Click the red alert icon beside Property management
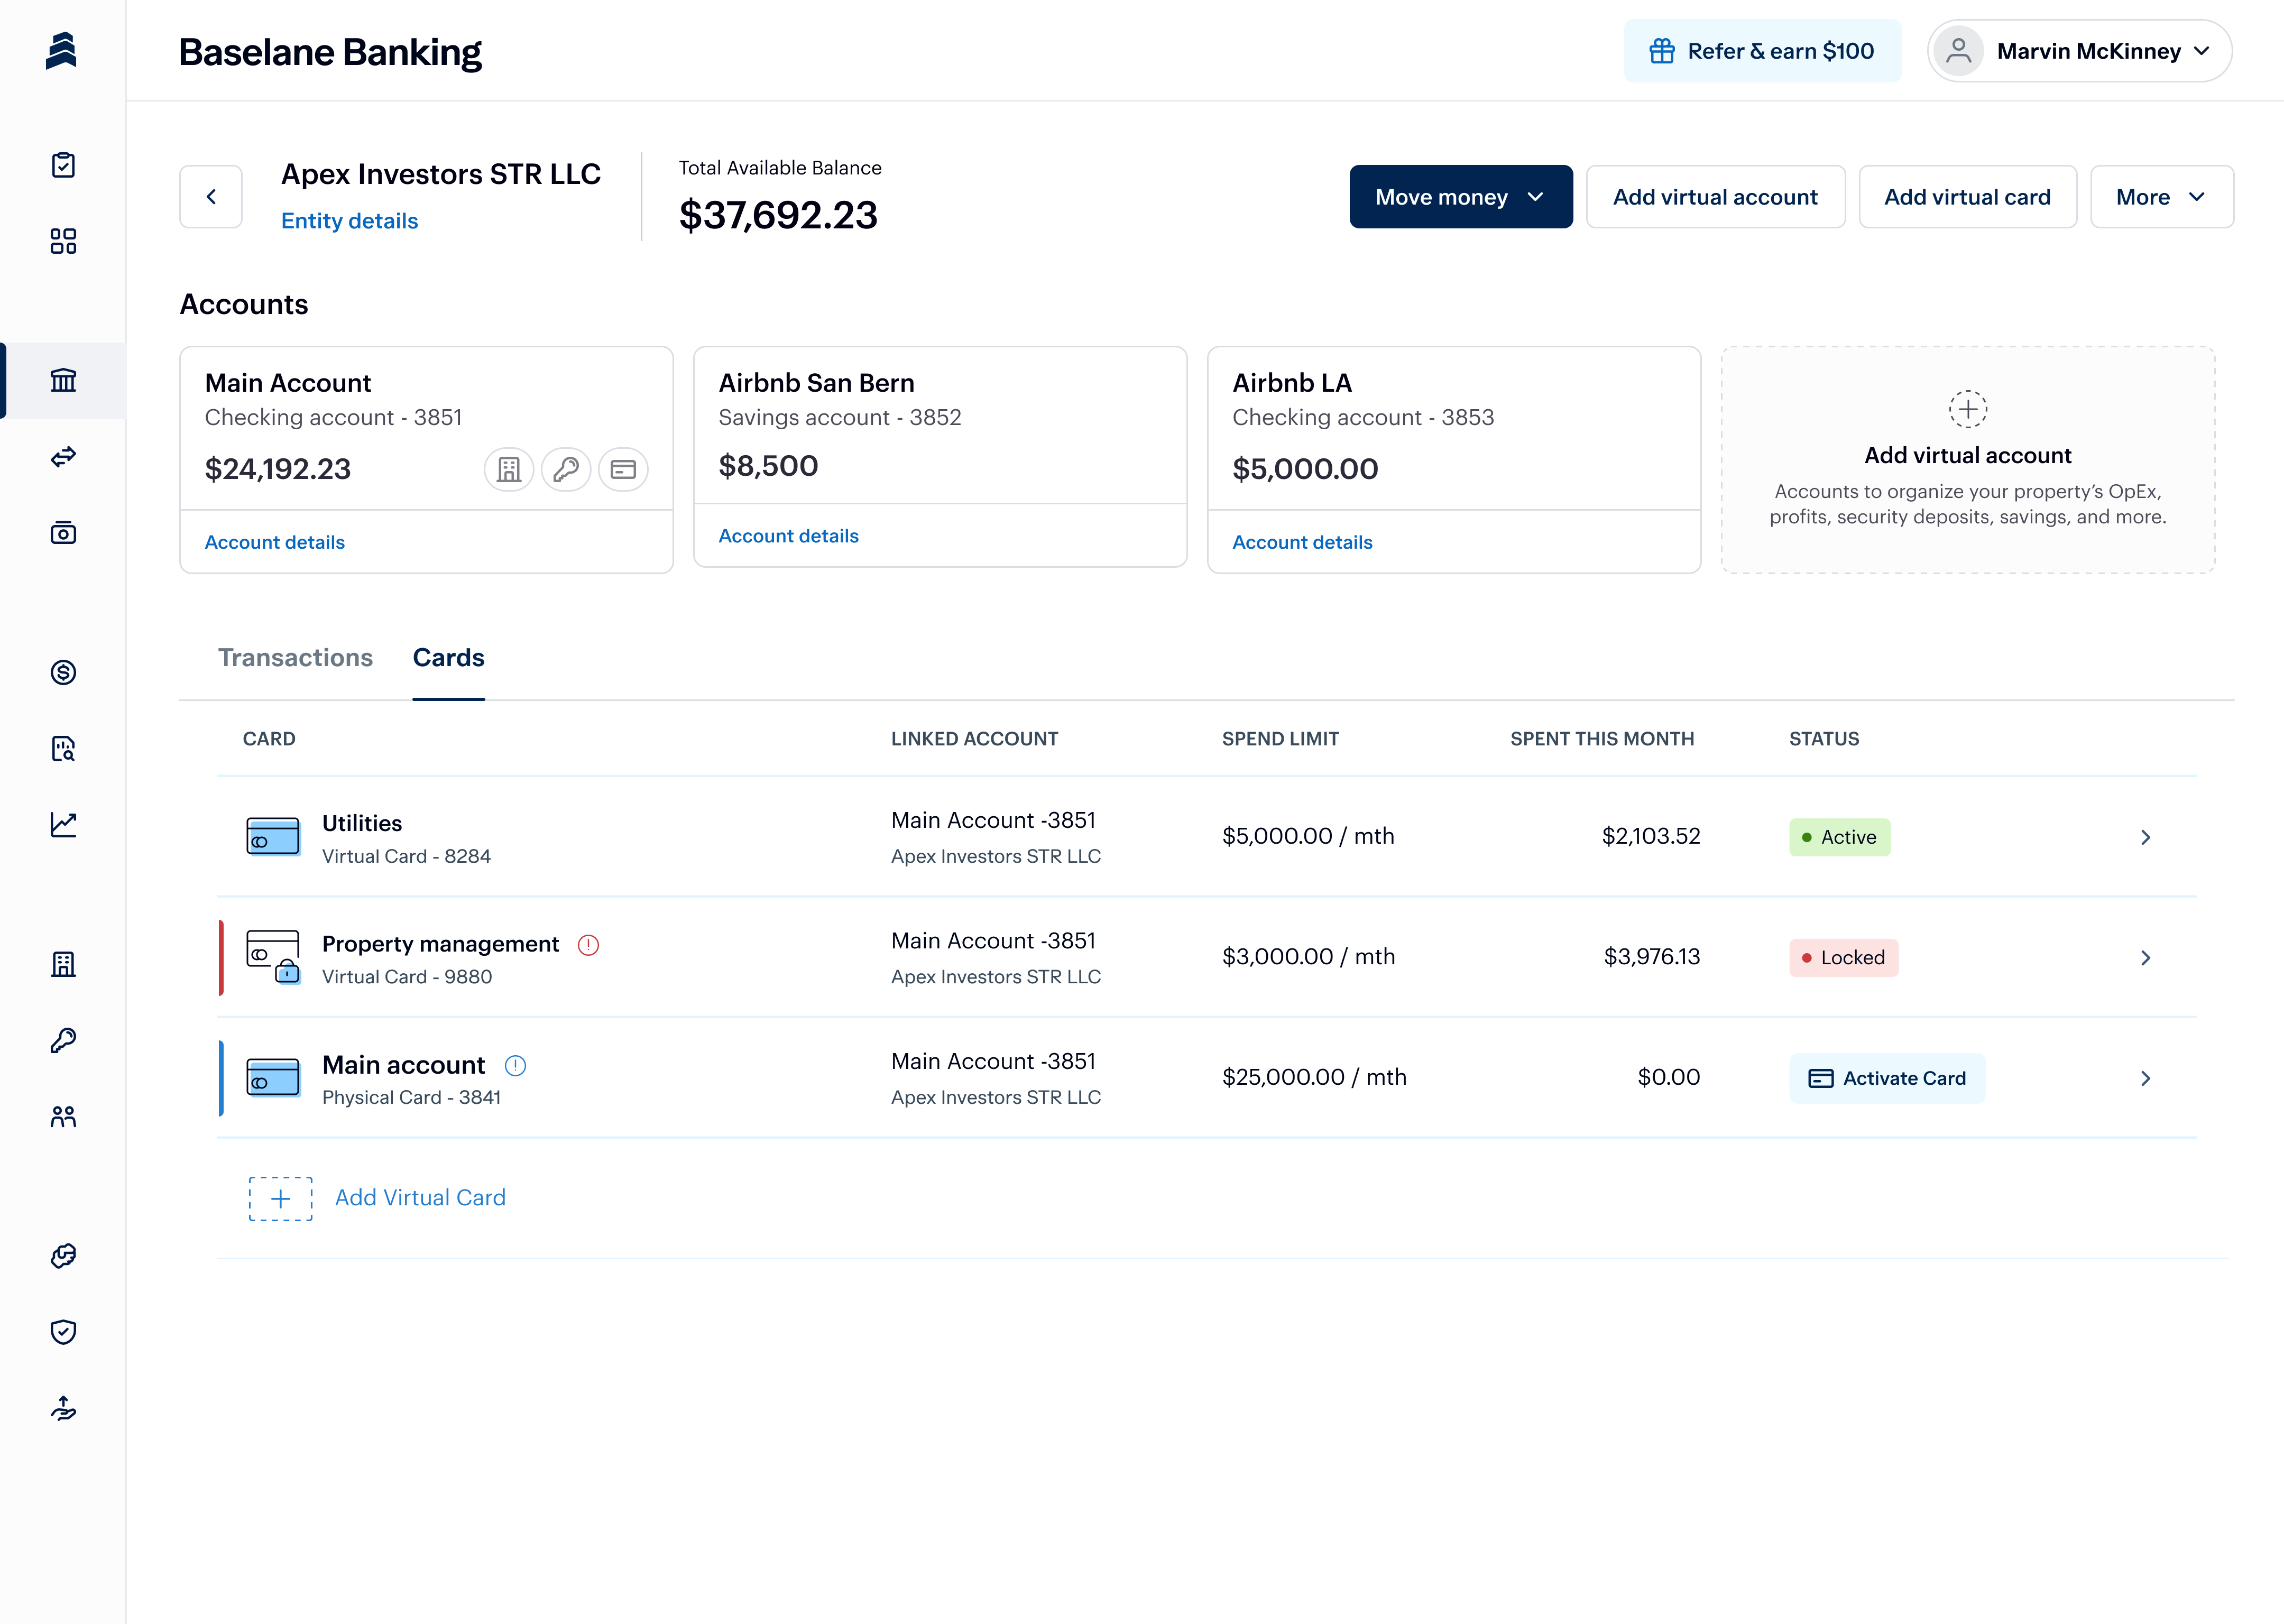This screenshot has width=2284, height=1624. pyautogui.click(x=588, y=945)
